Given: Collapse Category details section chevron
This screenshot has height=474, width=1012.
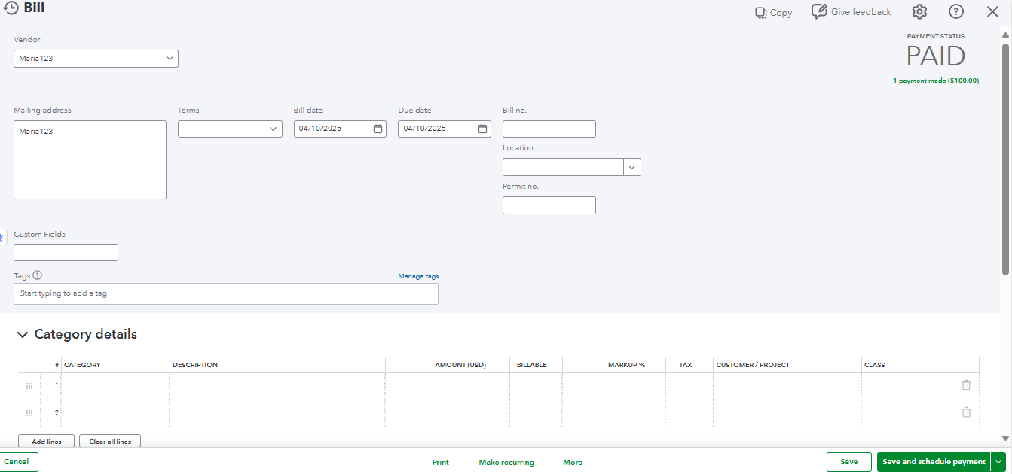Looking at the screenshot, I should 23,335.
